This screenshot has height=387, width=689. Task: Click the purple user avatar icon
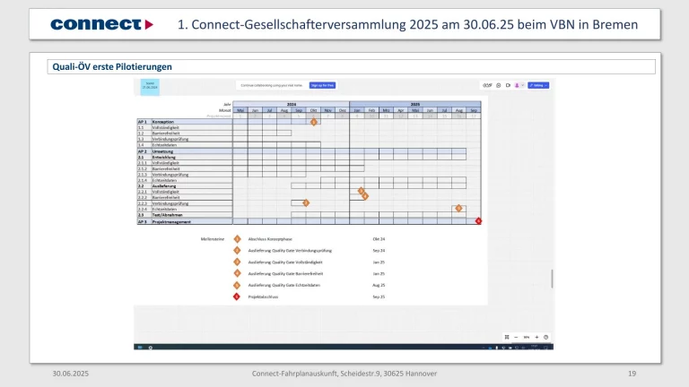coord(517,85)
